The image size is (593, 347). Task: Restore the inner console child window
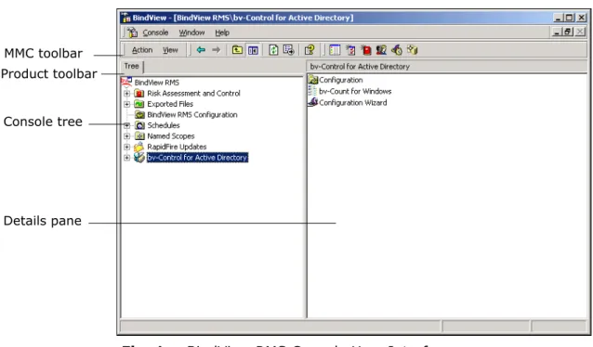pos(568,32)
